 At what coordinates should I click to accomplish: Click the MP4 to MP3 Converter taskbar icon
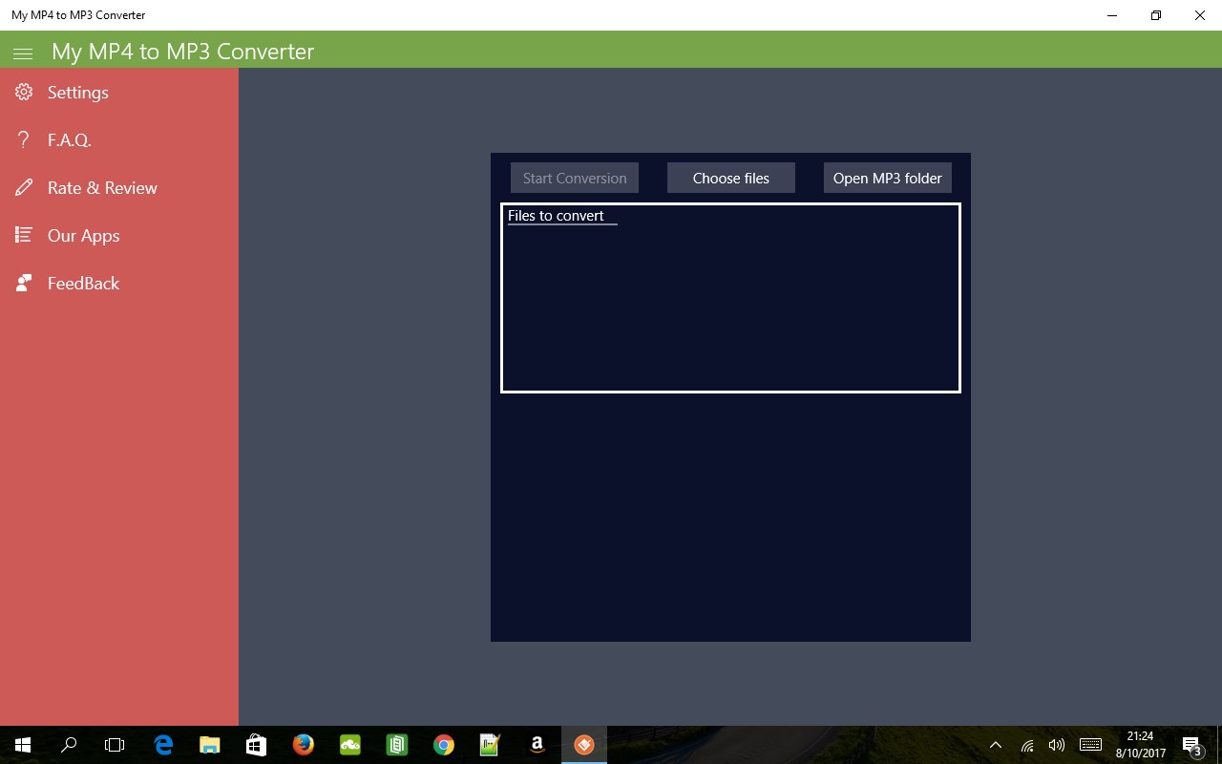point(583,745)
